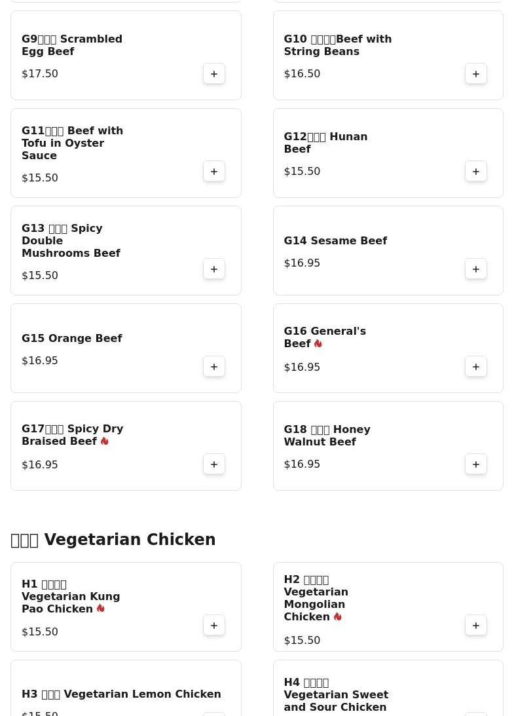Select H4 Vegetarian Sweet and Sour Chicken
Viewport: 514px width, 716px height.
[336, 695]
